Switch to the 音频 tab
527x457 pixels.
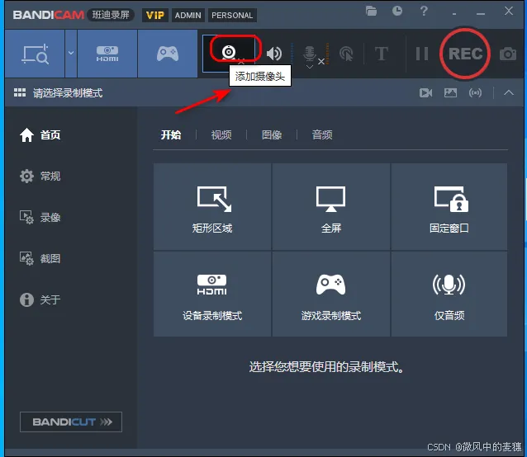click(x=322, y=135)
